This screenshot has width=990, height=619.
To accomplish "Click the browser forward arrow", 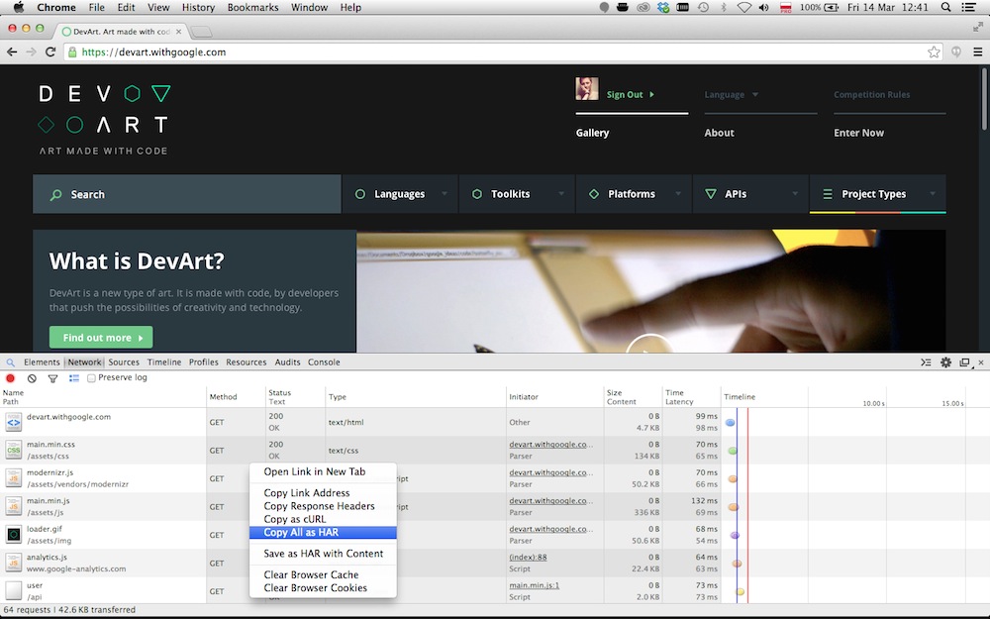I will click(31, 52).
